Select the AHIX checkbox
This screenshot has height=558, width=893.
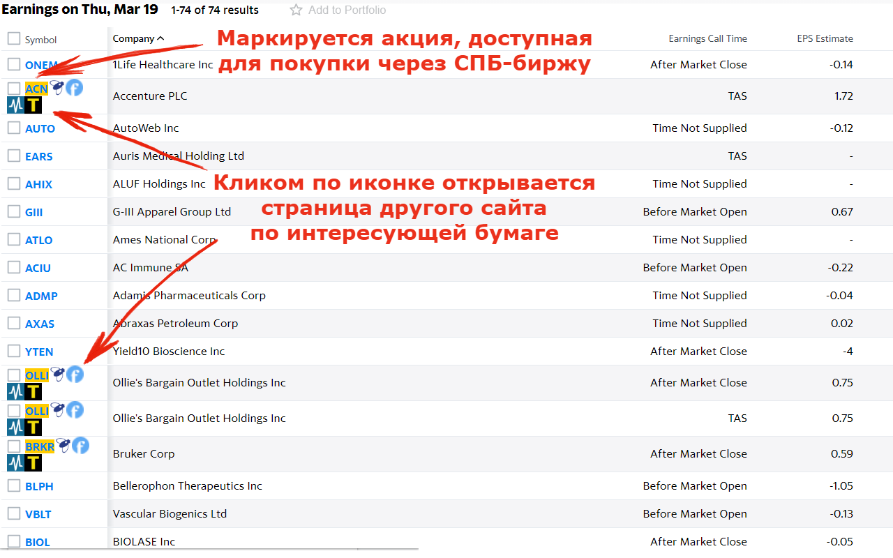point(14,183)
